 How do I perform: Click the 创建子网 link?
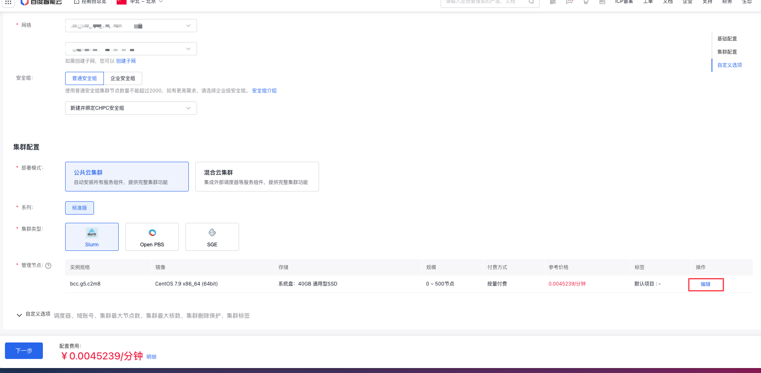[126, 61]
